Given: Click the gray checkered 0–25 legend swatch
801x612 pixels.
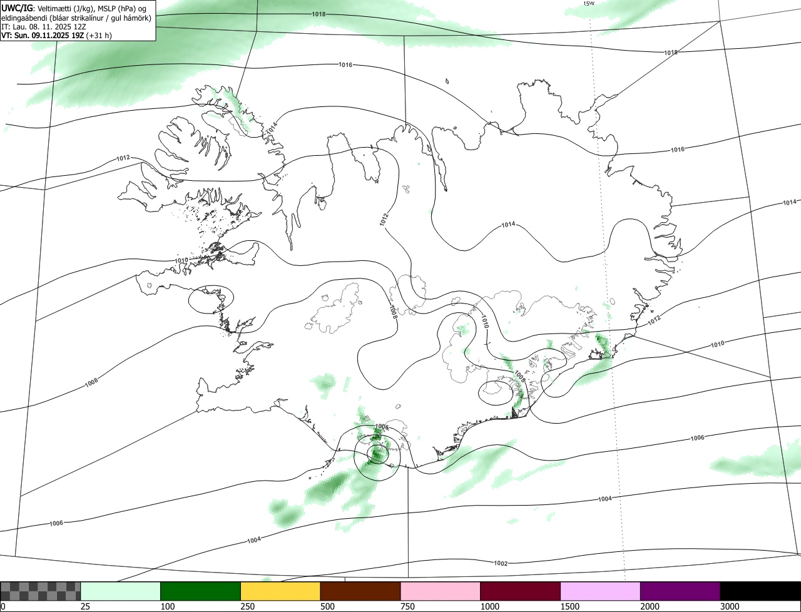Looking at the screenshot, I should (41, 591).
